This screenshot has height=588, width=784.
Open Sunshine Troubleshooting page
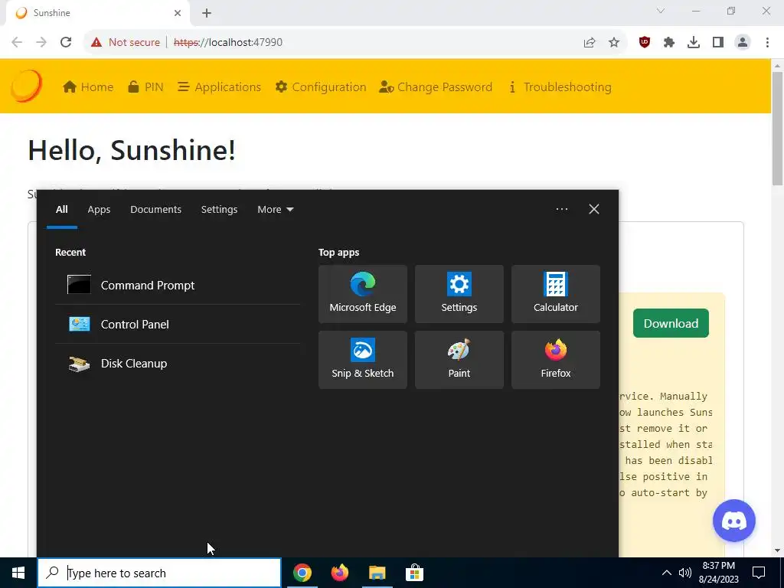(x=560, y=87)
